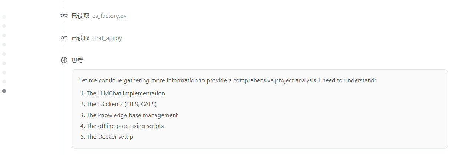472x155 pixels.
Task: Click the brain icon next to 思考
Action: [64, 60]
